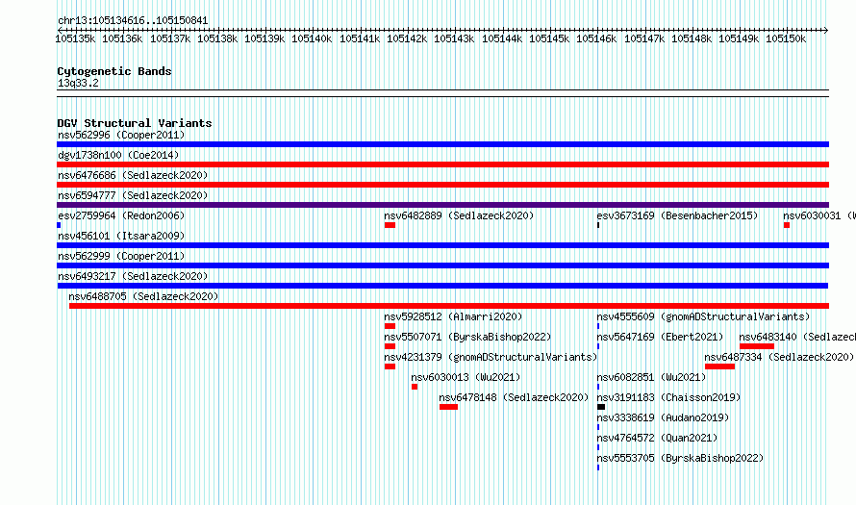The width and height of the screenshot is (856, 505).
Task: Open nsv5553705 (ByrskaBishop2022) label
Action: point(680,458)
